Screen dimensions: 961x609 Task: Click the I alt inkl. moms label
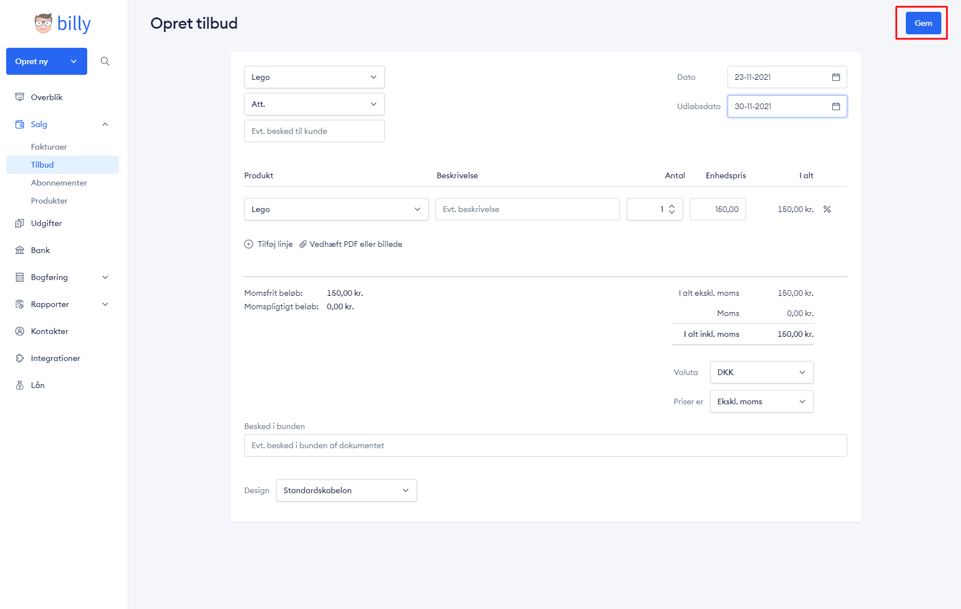(x=712, y=334)
